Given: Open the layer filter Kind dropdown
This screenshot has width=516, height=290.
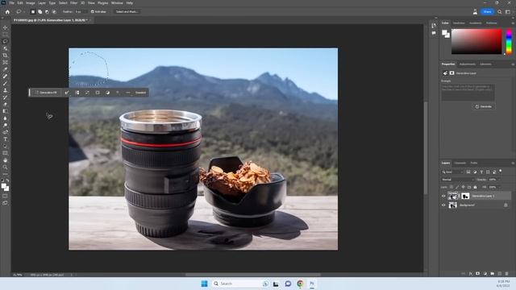Looking at the screenshot, I should [x=452, y=172].
